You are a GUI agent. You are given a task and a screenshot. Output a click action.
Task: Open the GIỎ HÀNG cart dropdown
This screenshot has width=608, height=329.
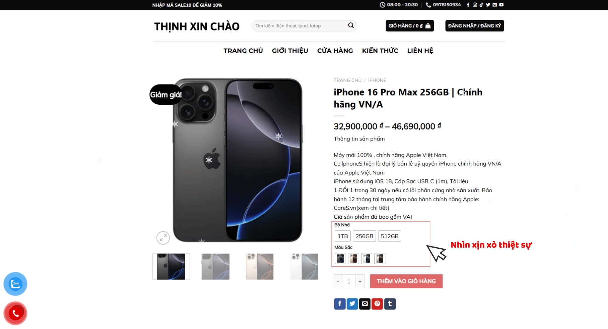click(x=410, y=26)
